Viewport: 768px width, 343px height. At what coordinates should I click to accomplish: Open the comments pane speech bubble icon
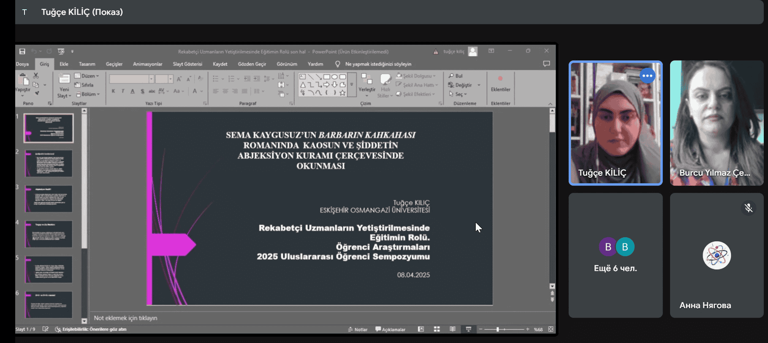point(546,64)
